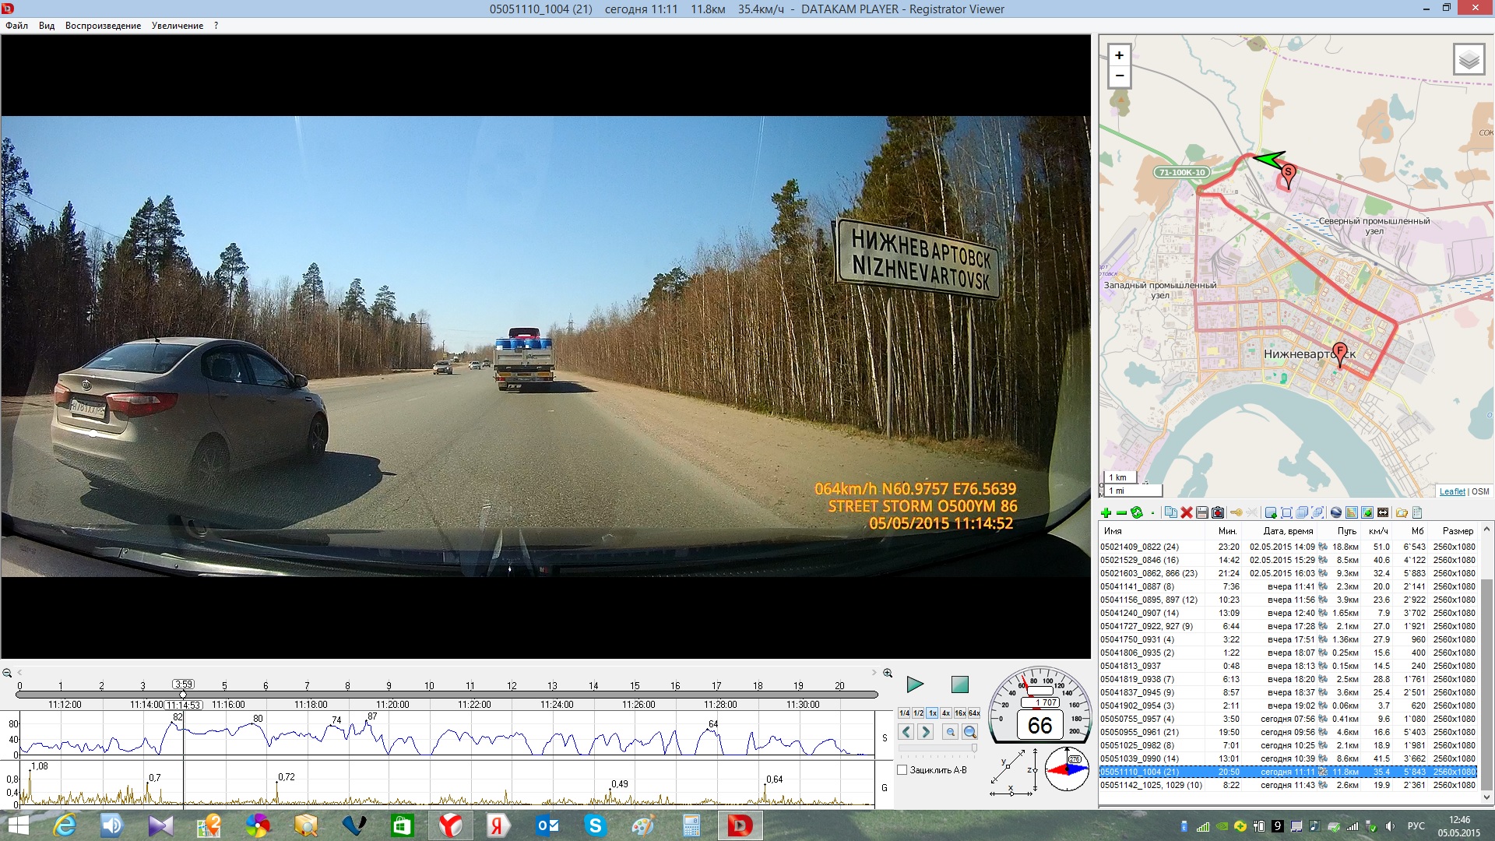Image resolution: width=1495 pixels, height=841 pixels.
Task: Click the red X delete icon
Action: [1187, 512]
